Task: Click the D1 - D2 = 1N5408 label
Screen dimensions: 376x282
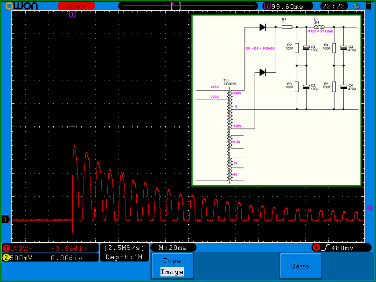Action: (260, 48)
